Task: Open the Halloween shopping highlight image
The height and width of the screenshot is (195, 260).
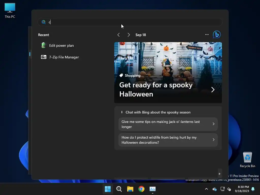Action: click(168, 72)
